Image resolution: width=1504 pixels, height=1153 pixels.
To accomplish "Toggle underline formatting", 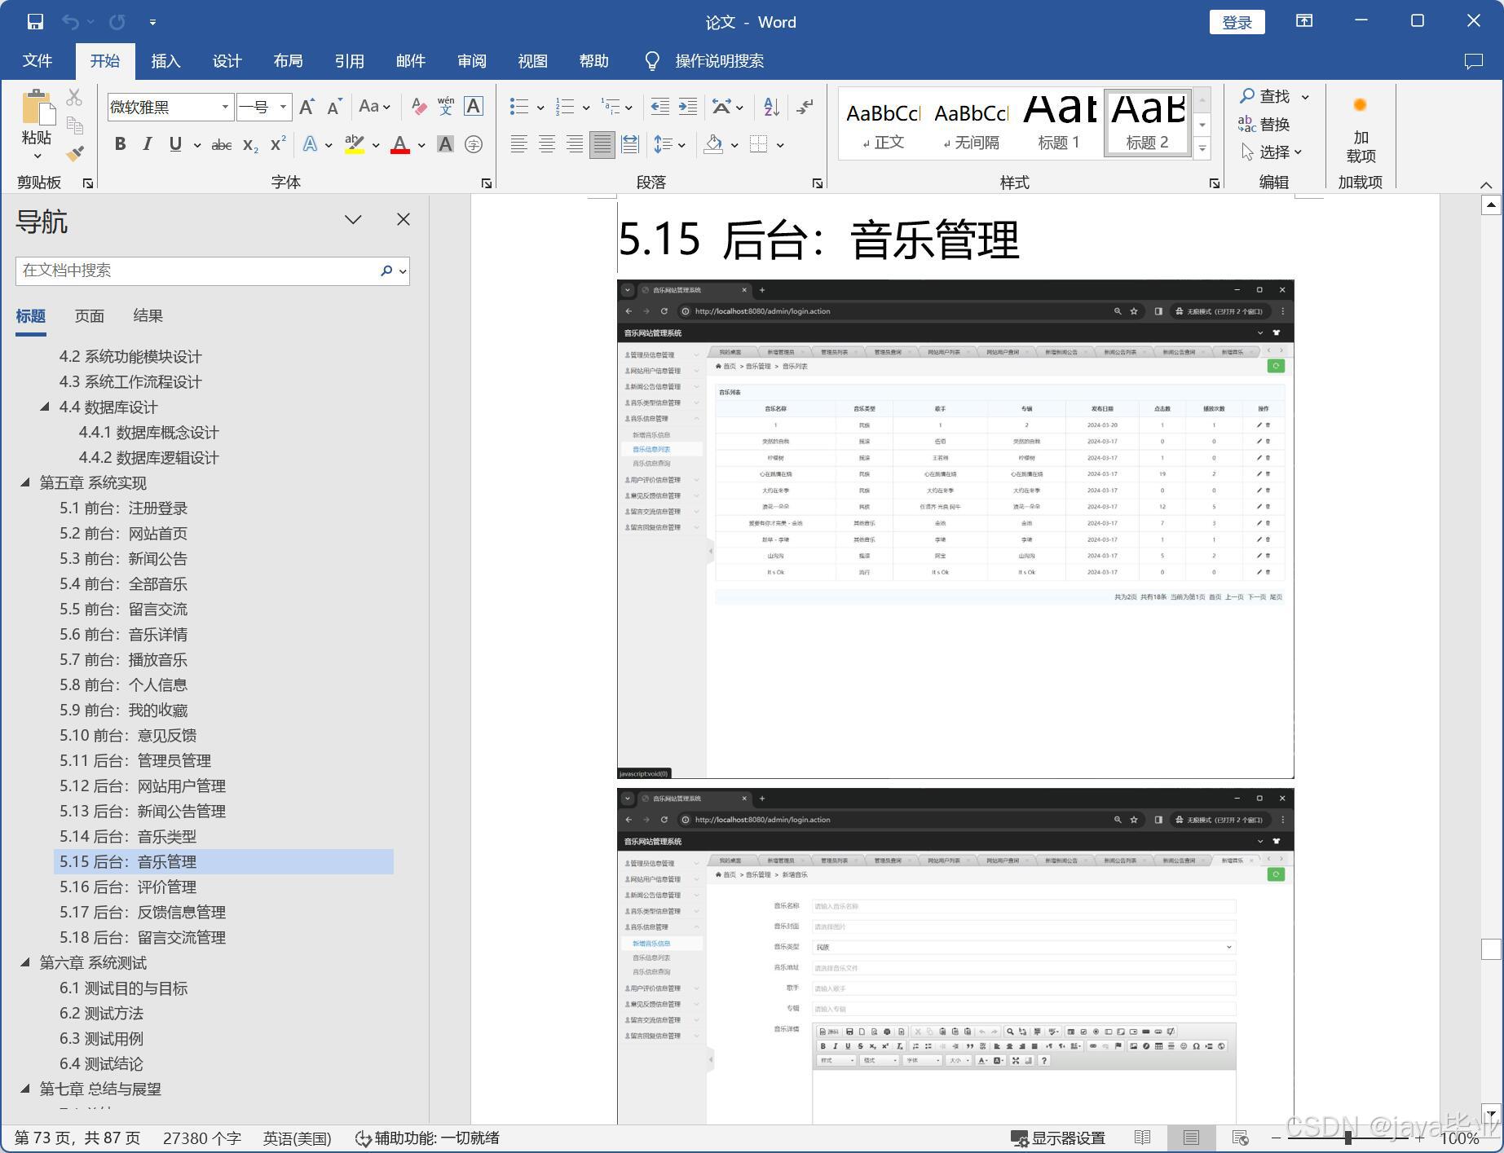I will (175, 145).
